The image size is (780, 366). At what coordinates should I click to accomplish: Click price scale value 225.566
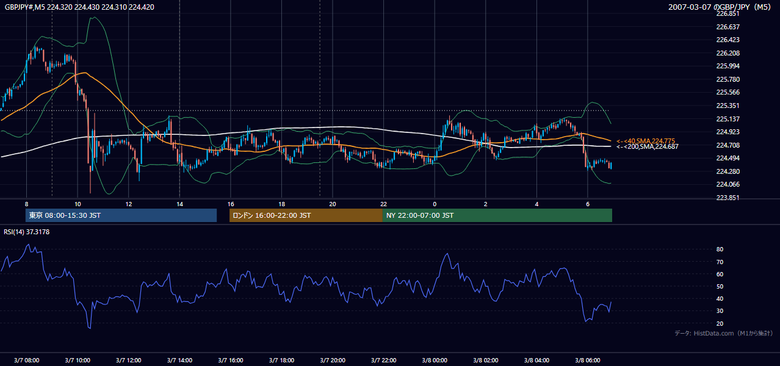click(x=728, y=92)
